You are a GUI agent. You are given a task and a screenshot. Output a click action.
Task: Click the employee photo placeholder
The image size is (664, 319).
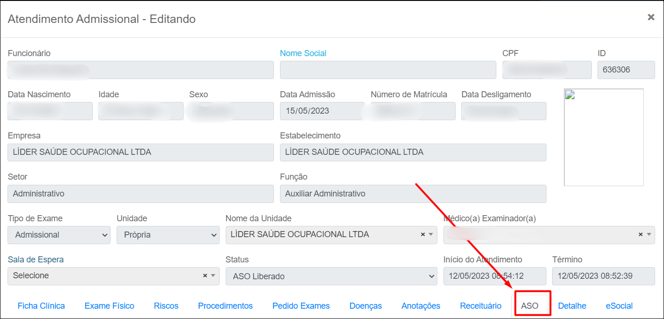604,137
